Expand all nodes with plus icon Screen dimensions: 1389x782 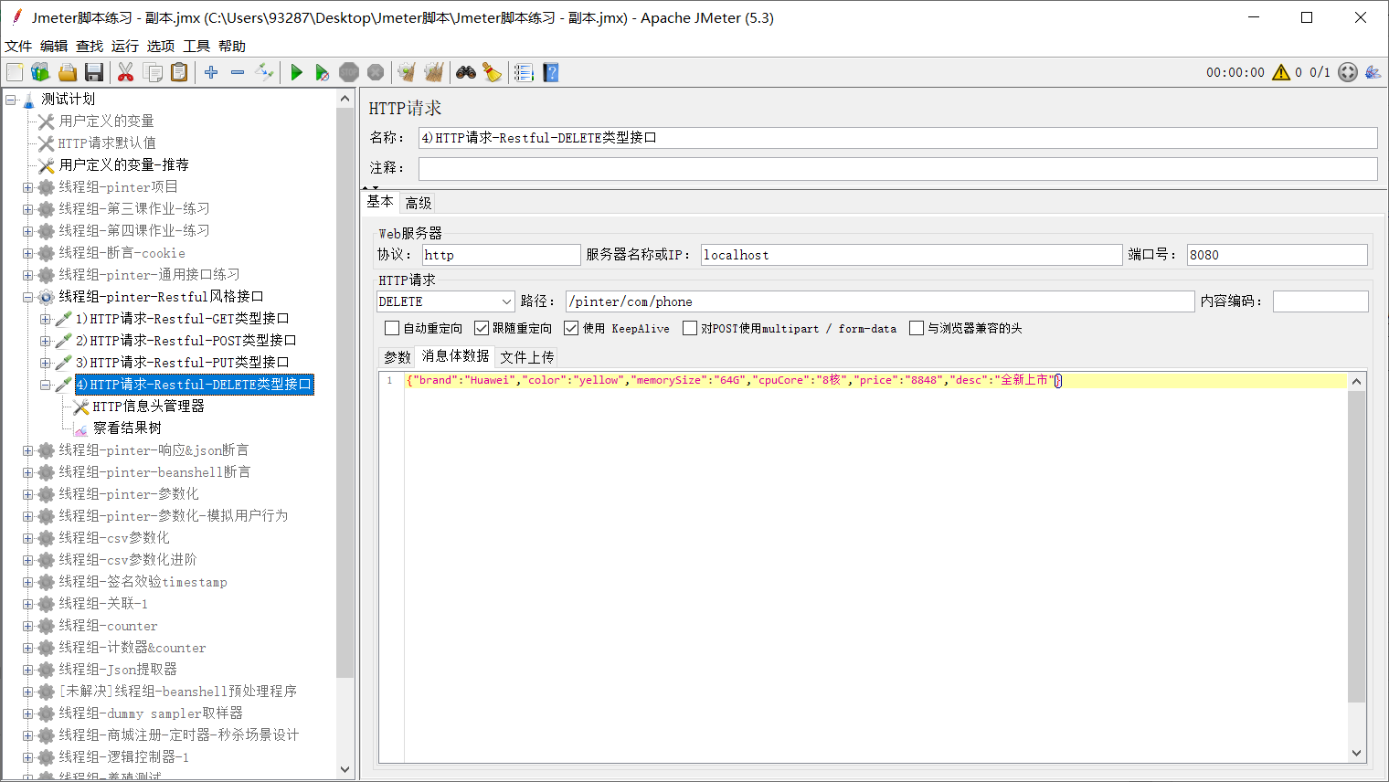click(x=211, y=72)
